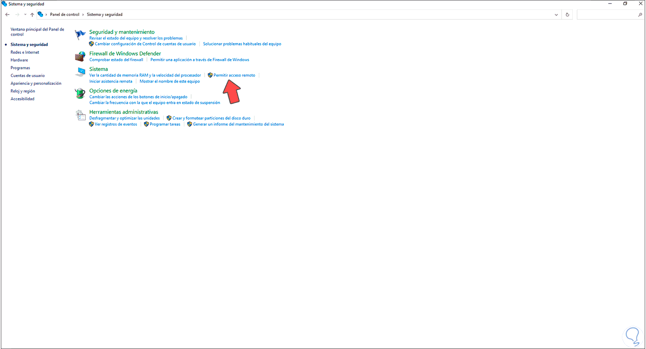Image resolution: width=646 pixels, height=349 pixels.
Task: Open Programas category in sidebar
Action: coord(20,68)
